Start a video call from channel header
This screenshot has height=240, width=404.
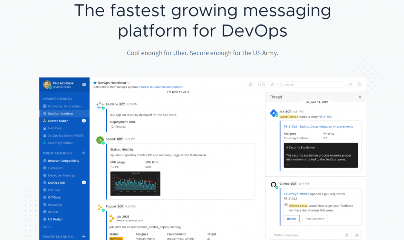point(251,84)
